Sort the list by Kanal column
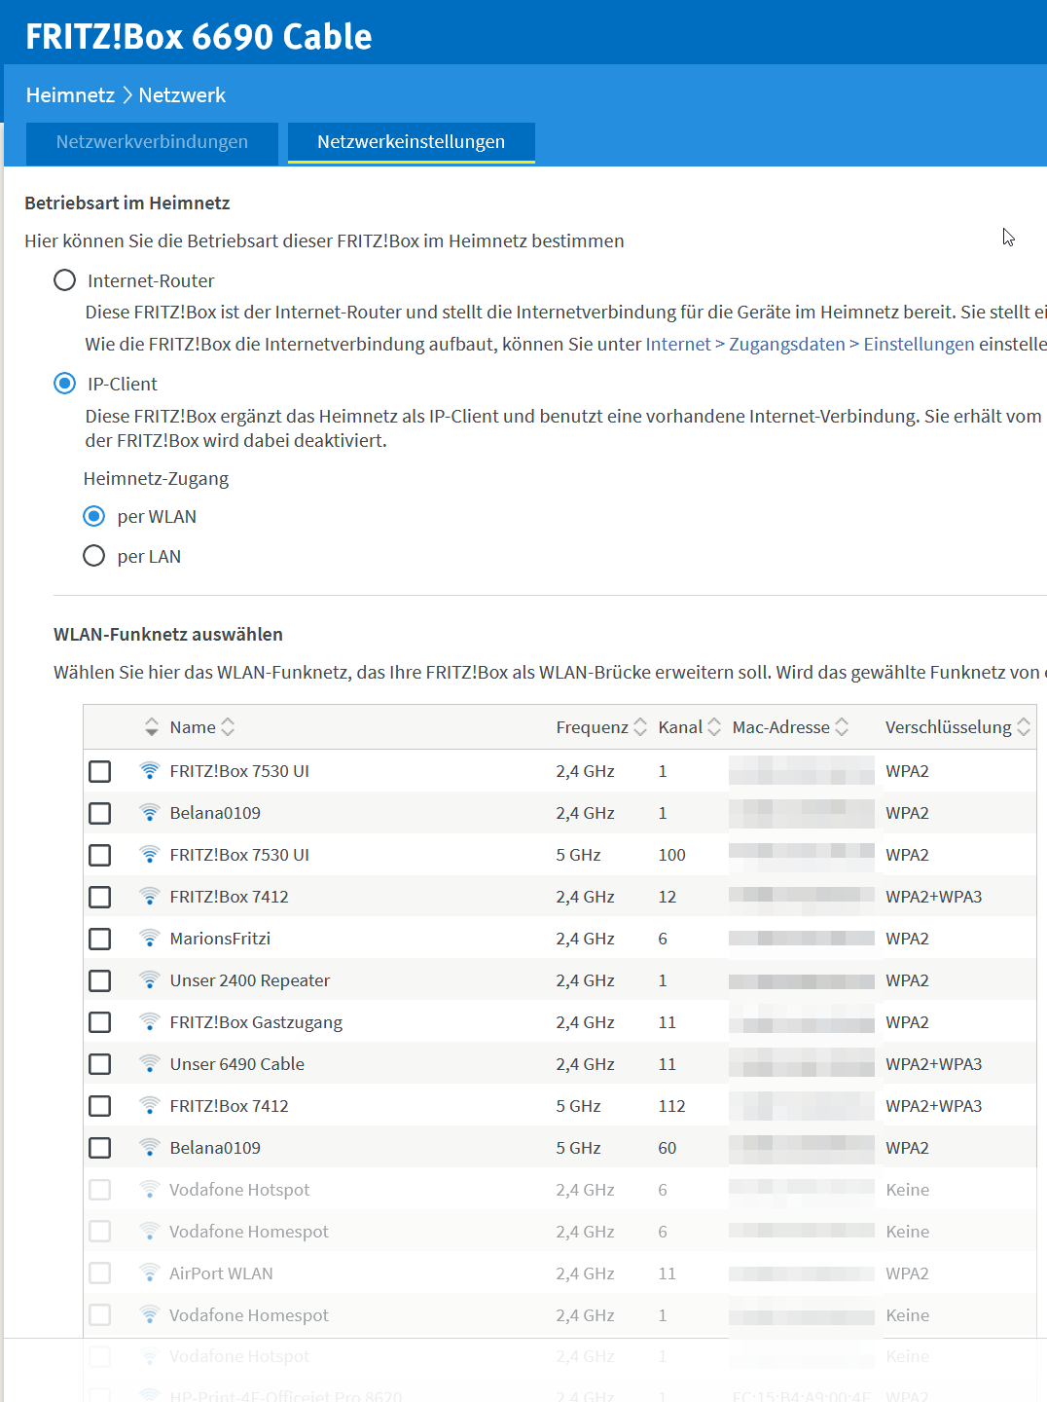This screenshot has width=1047, height=1402. click(714, 727)
